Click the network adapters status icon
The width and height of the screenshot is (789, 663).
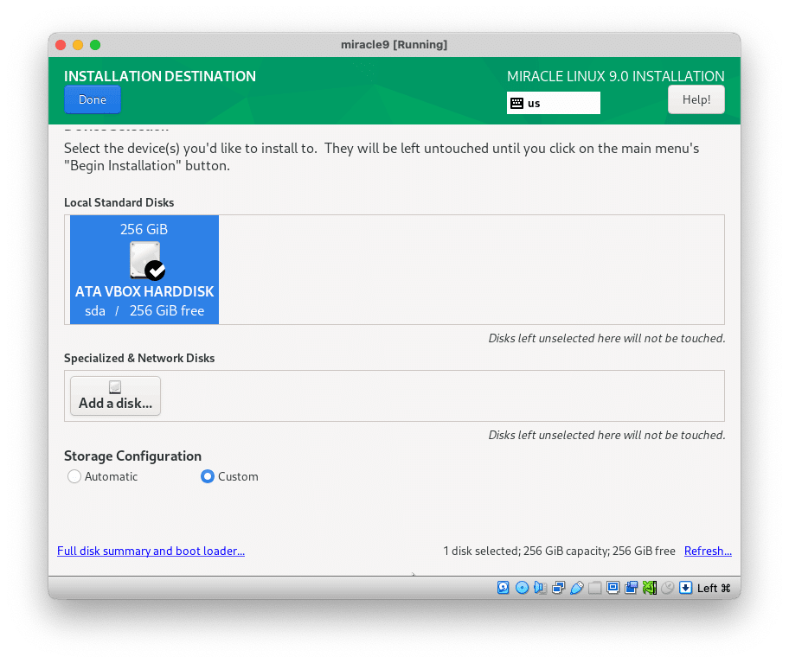pyautogui.click(x=558, y=587)
